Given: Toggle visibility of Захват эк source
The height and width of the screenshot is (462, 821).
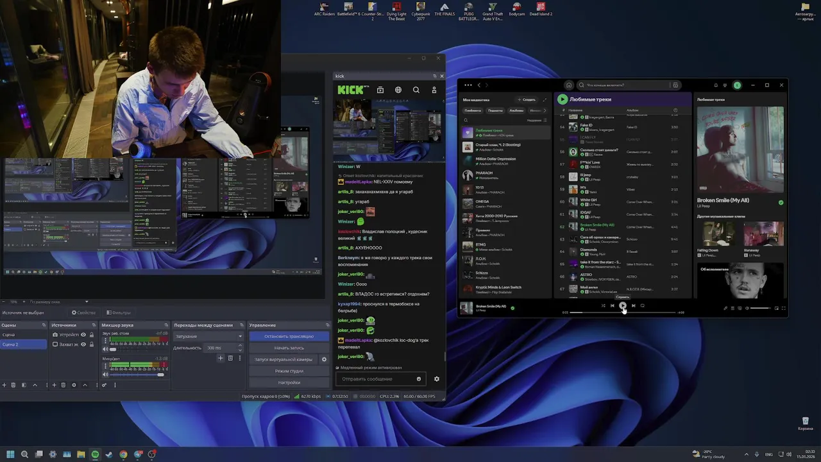Looking at the screenshot, I should tap(83, 345).
